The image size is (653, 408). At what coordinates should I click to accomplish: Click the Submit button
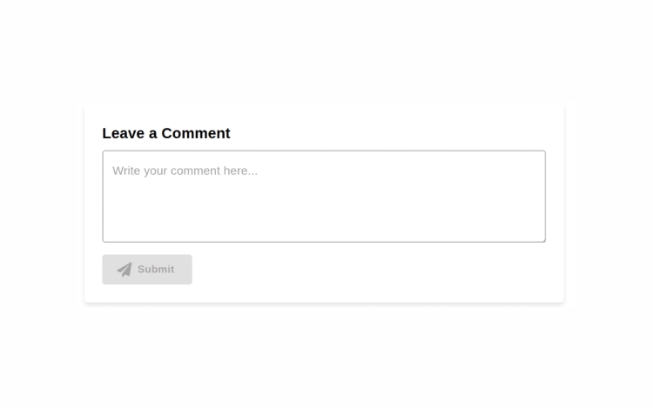[147, 270]
